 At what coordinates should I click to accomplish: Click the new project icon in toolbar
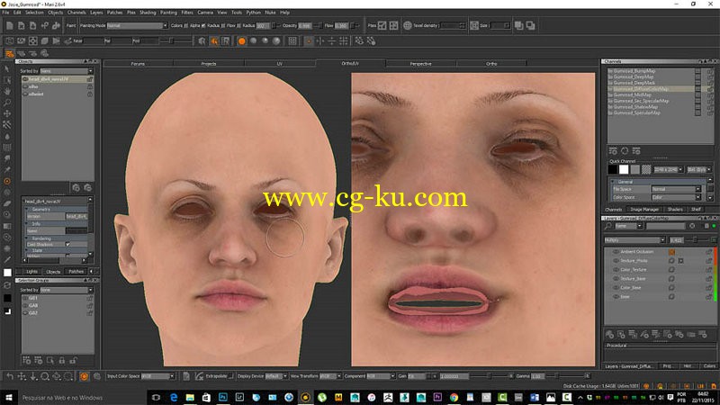coord(10,26)
